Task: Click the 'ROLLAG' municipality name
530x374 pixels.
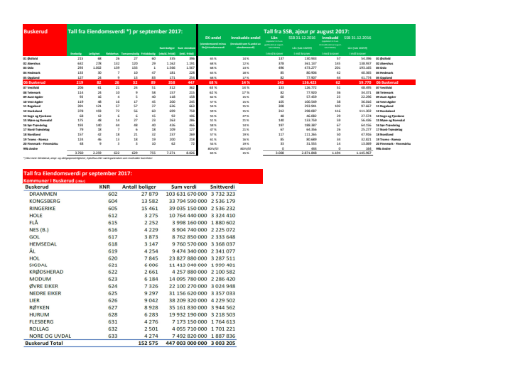Action: click(39, 329)
